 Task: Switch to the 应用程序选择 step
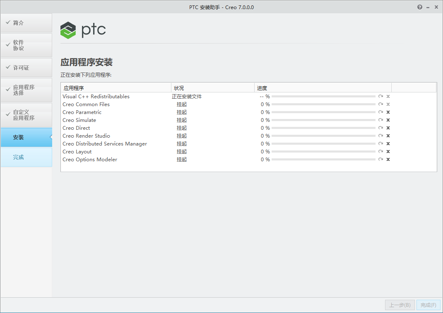point(26,90)
